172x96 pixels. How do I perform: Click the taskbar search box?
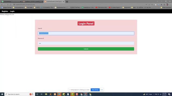20,94
